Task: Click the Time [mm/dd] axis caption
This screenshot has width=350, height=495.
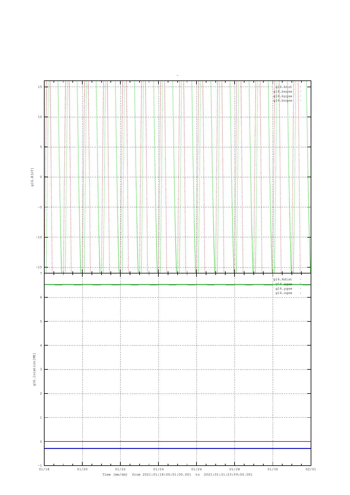Action: click(177, 475)
